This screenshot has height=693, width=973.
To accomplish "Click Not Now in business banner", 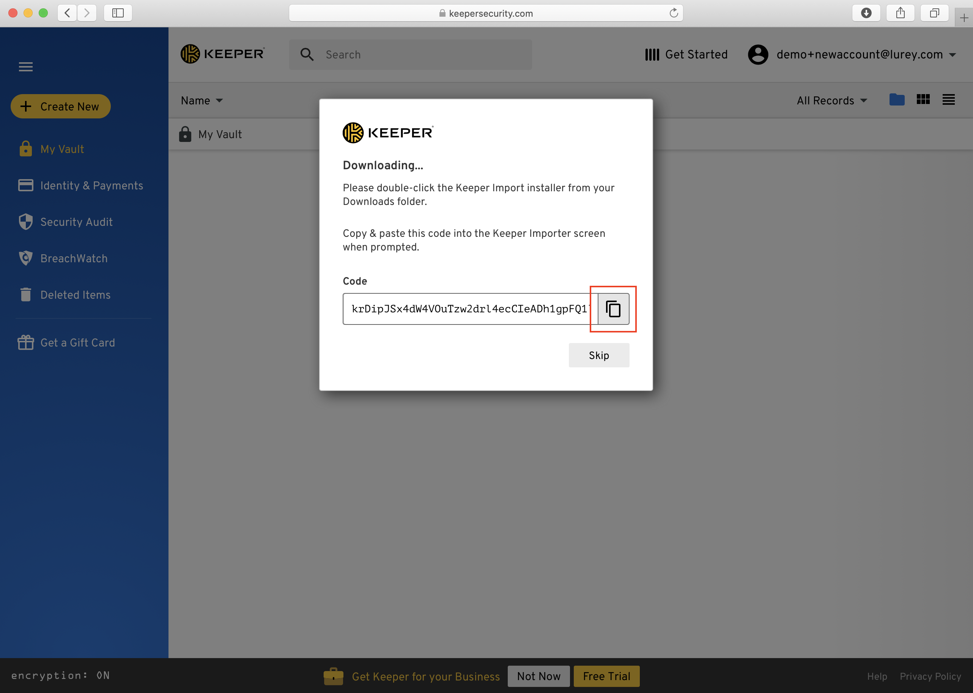I will click(538, 676).
